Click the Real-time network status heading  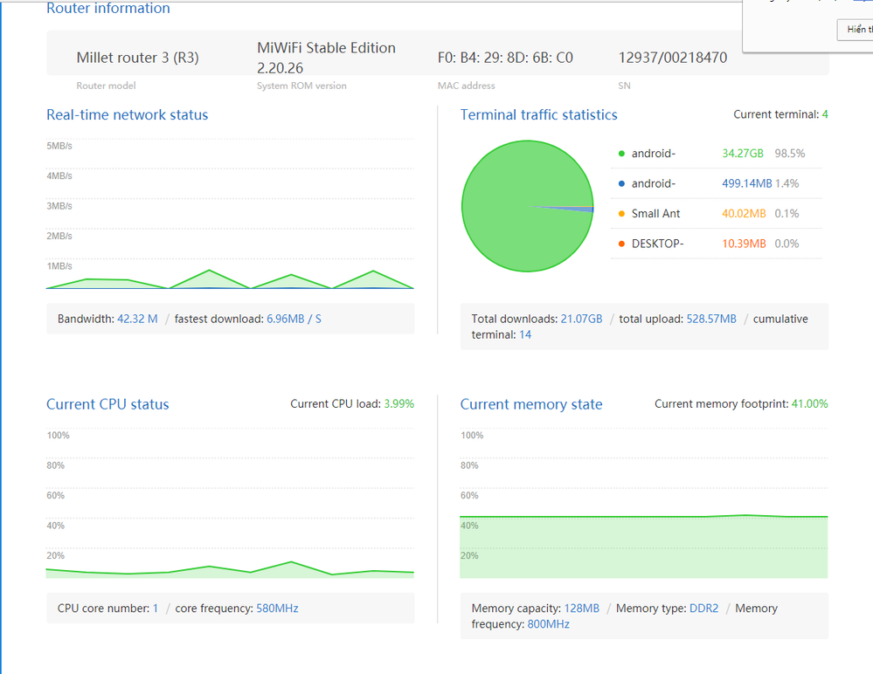point(127,114)
